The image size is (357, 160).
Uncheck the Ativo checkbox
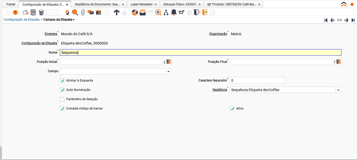pyautogui.click(x=232, y=108)
